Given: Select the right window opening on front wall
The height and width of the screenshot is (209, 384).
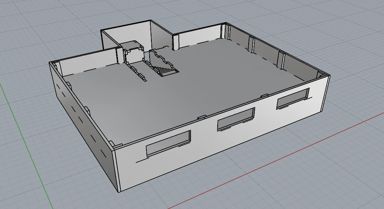Looking at the screenshot, I should click(293, 98).
